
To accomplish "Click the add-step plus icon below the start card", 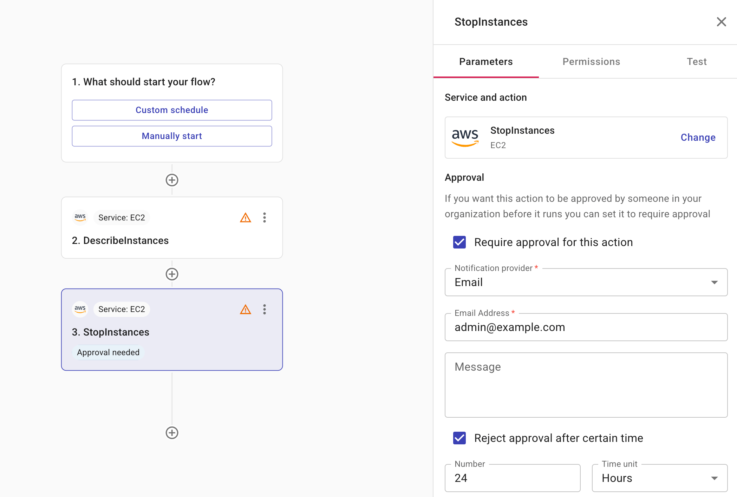I will tap(172, 180).
